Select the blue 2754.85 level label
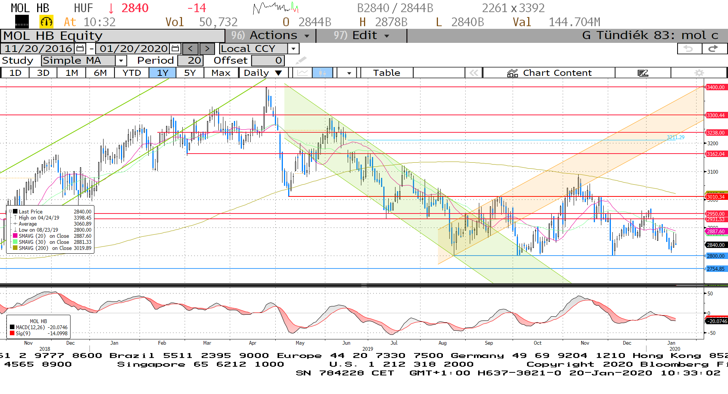This screenshot has height=394, width=728. (x=716, y=269)
